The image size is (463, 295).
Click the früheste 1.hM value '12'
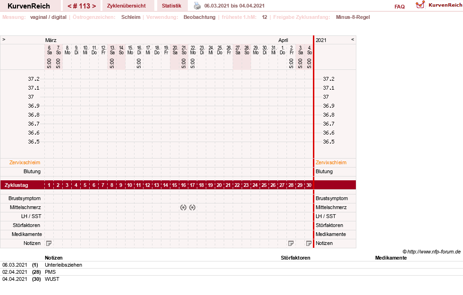pyautogui.click(x=265, y=17)
